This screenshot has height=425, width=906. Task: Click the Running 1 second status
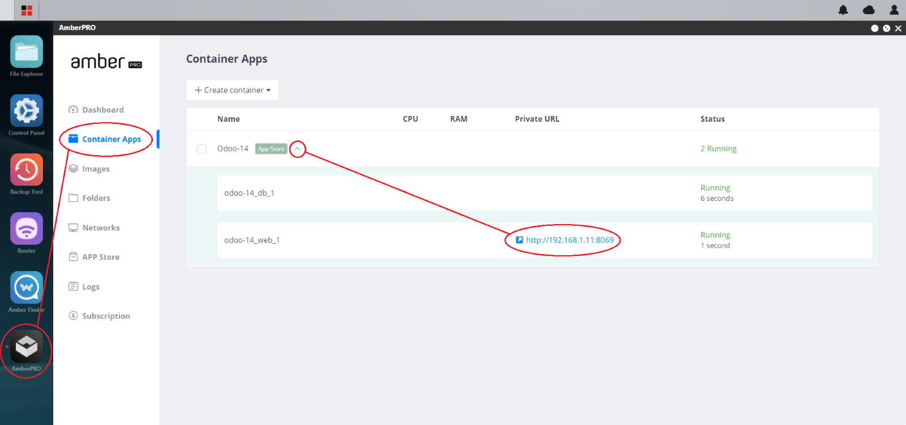[x=715, y=240]
